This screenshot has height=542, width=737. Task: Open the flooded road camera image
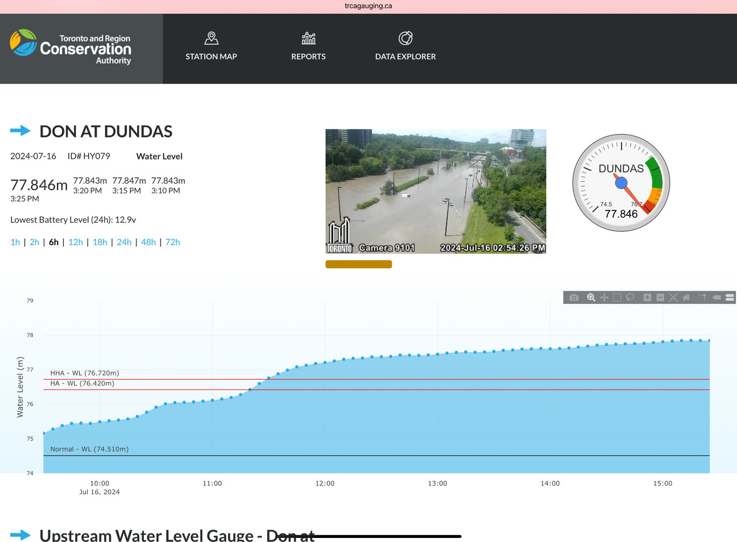pos(435,191)
